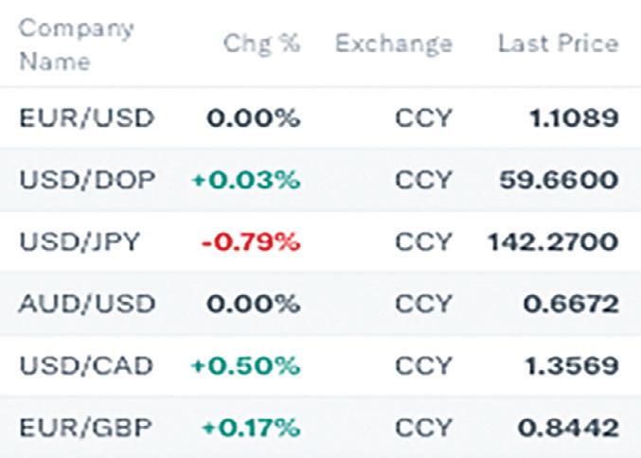641x458 pixels.
Task: Click the 142.2700 last price
Action: pos(553,241)
